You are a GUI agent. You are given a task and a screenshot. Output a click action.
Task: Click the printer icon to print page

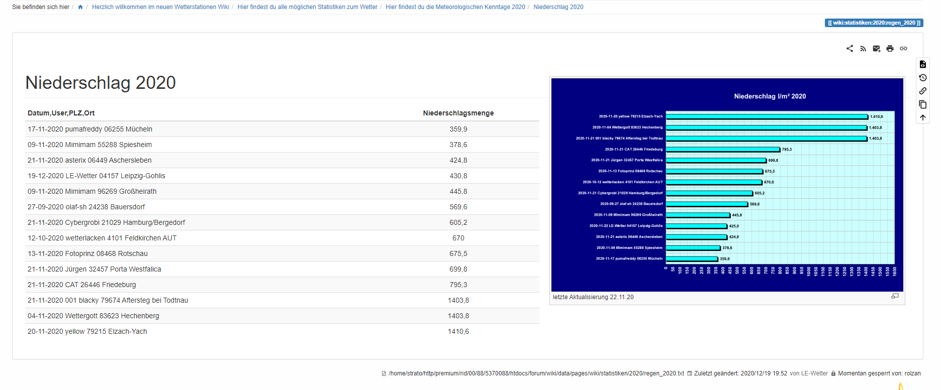click(x=890, y=49)
